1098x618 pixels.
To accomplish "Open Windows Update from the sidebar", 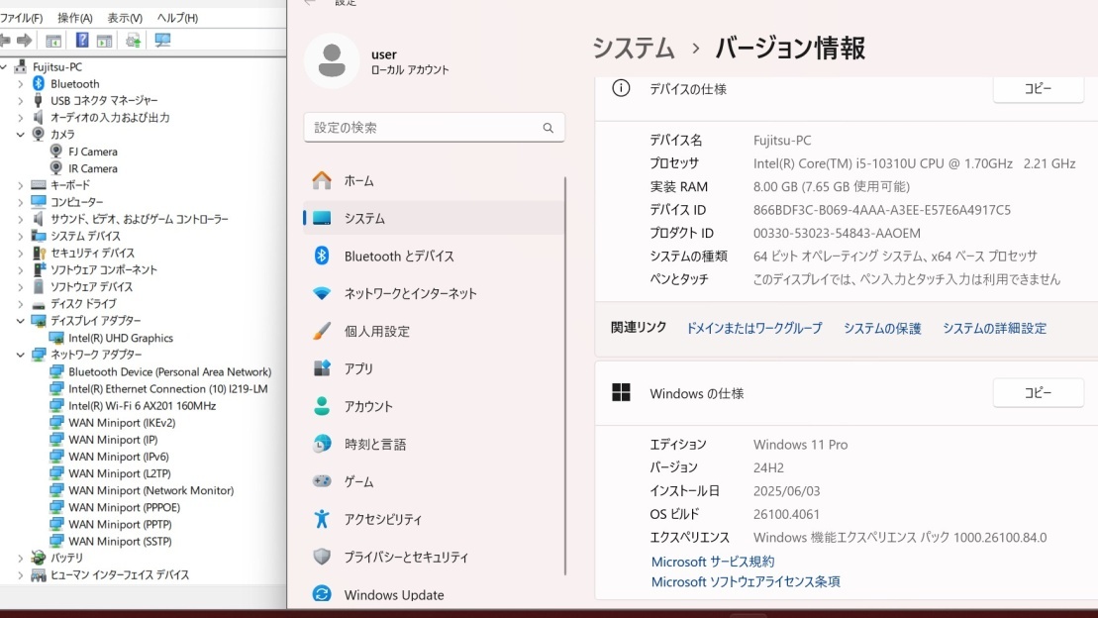I will [393, 595].
